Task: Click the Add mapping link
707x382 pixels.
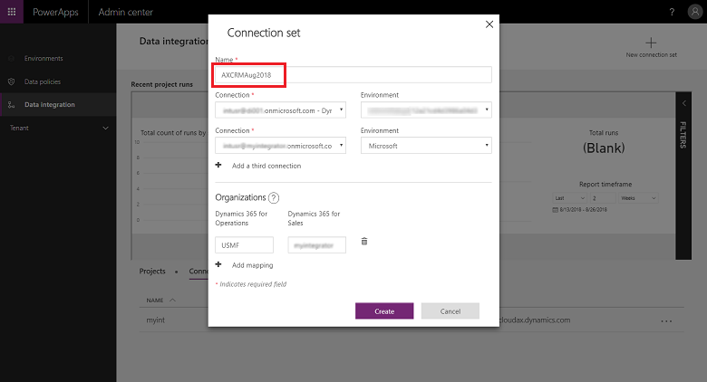Action: point(253,265)
